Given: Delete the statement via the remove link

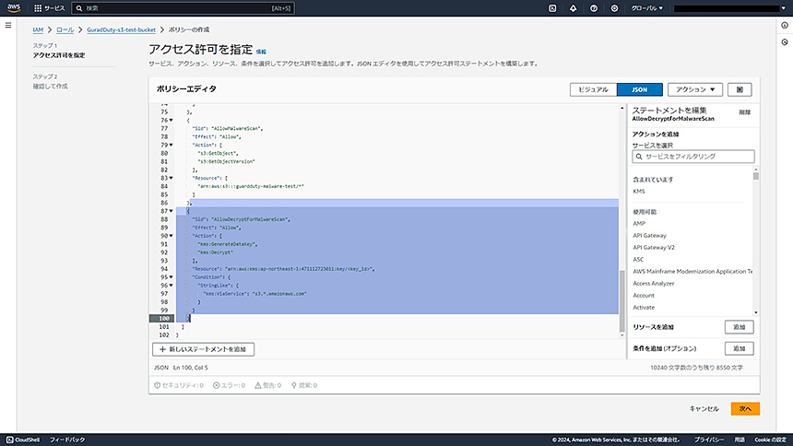Looking at the screenshot, I should (x=744, y=112).
